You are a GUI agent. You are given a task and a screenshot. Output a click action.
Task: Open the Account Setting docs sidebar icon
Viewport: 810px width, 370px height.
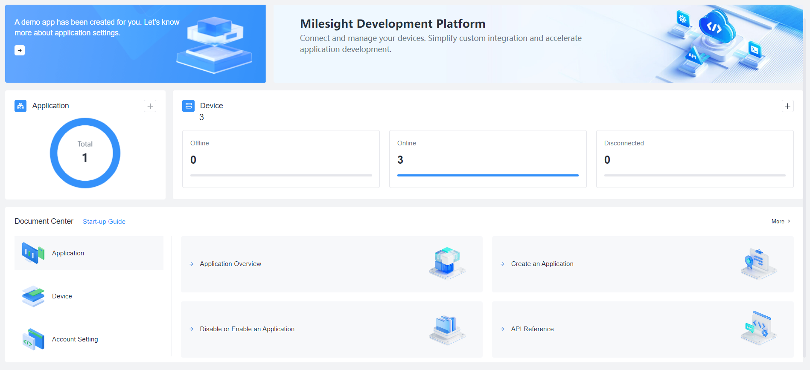point(33,339)
